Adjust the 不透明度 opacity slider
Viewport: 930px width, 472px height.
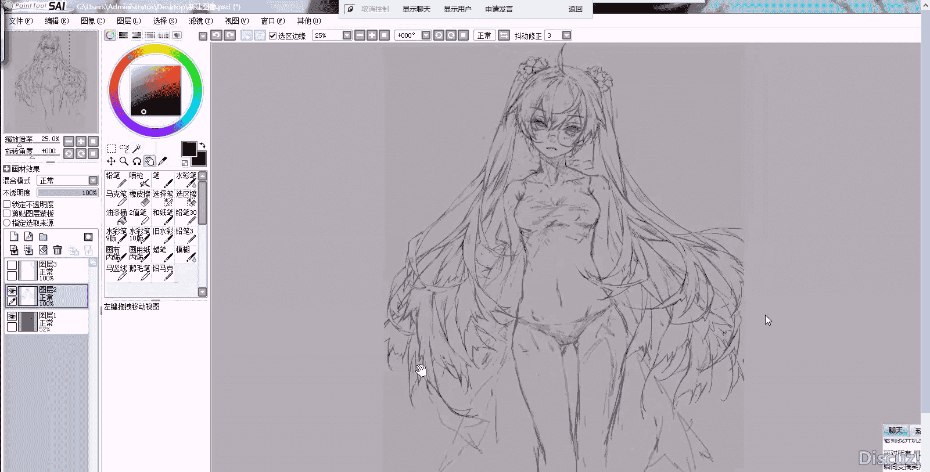(67, 193)
